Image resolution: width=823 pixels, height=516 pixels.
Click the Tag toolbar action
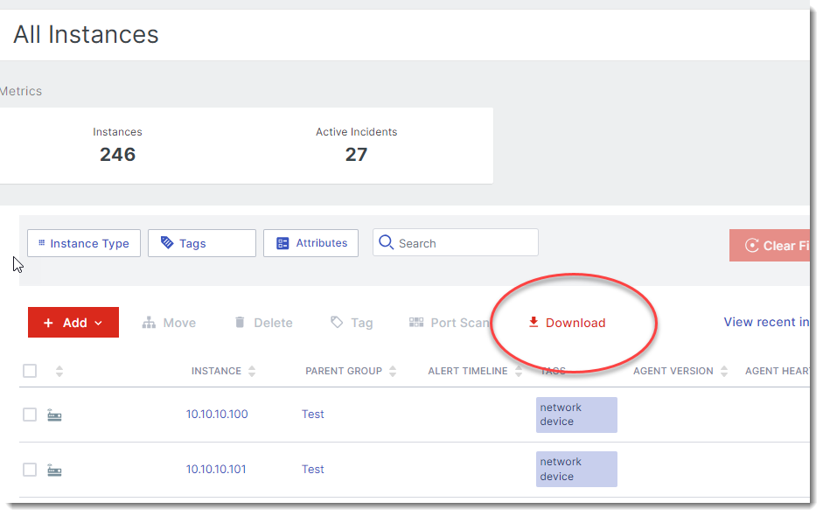point(352,323)
